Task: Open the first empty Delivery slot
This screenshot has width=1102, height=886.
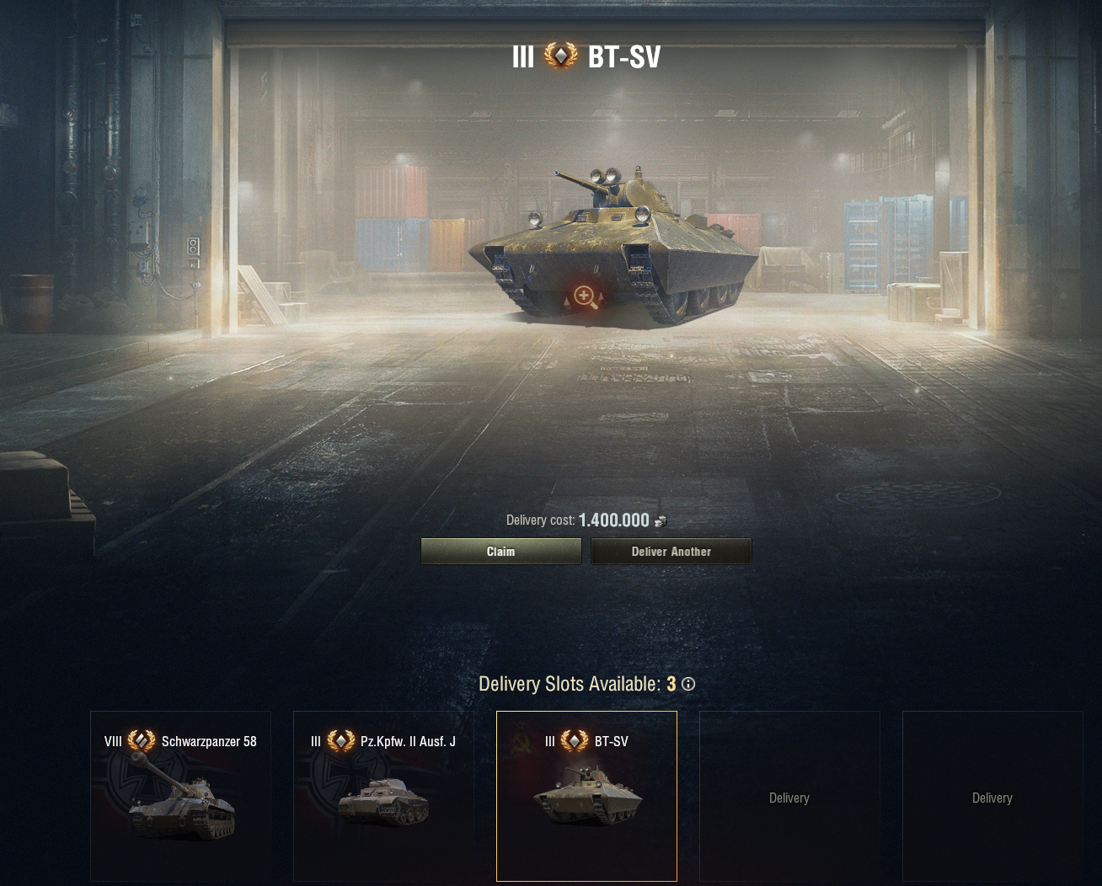Action: 789,796
